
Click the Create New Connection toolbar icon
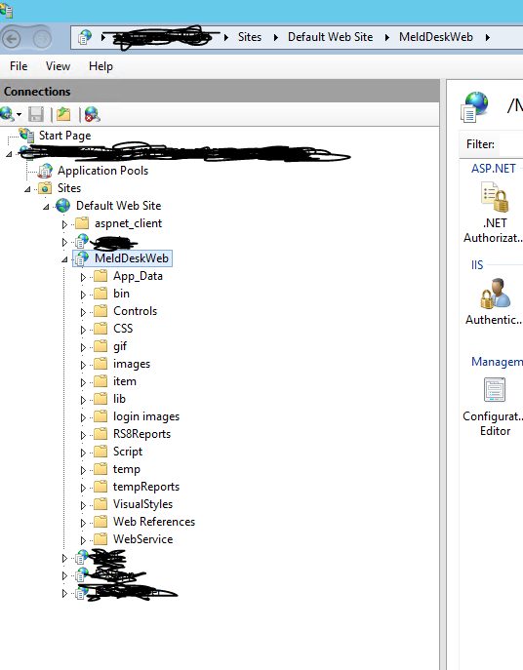click(x=7, y=114)
